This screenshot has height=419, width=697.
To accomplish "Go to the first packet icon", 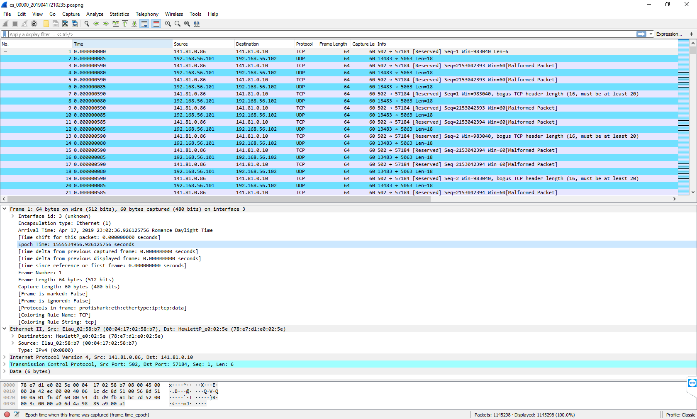I will 125,24.
